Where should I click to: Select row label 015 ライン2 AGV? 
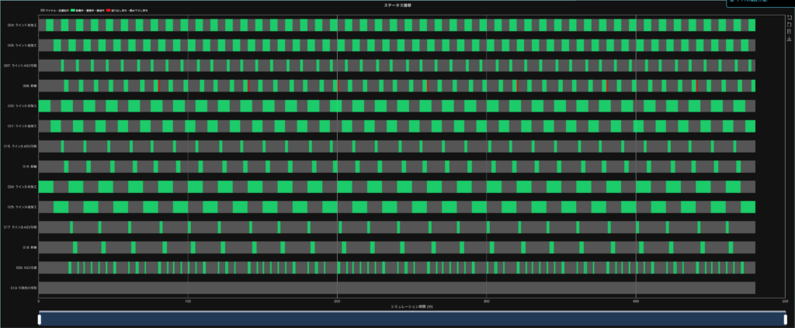tap(21, 147)
